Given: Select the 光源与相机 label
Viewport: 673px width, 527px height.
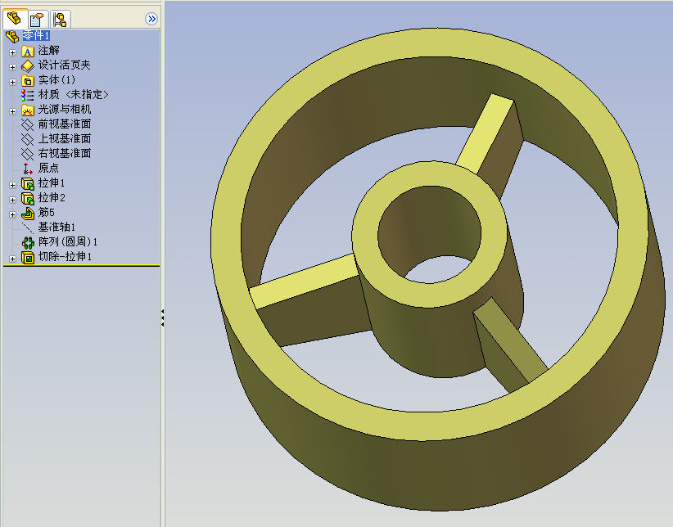Looking at the screenshot, I should tap(65, 110).
